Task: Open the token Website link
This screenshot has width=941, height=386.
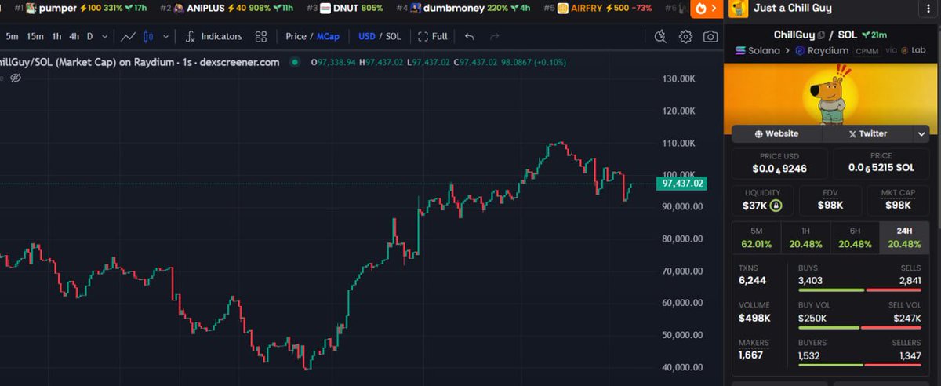Action: [776, 133]
